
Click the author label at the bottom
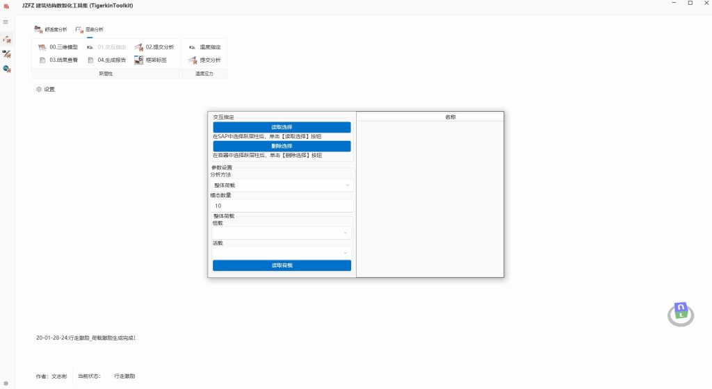[51, 376]
